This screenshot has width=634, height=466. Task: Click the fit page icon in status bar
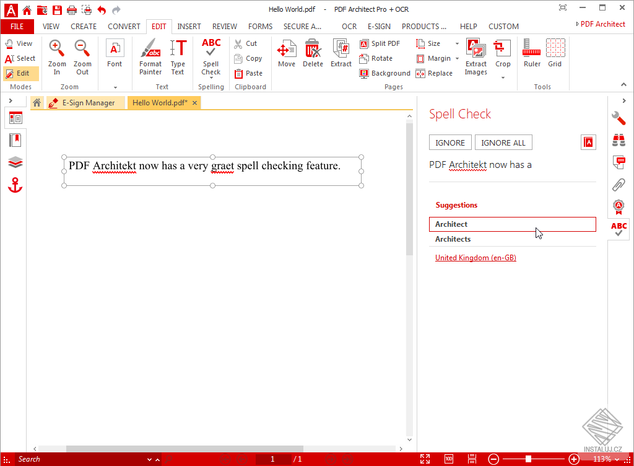pyautogui.click(x=425, y=459)
